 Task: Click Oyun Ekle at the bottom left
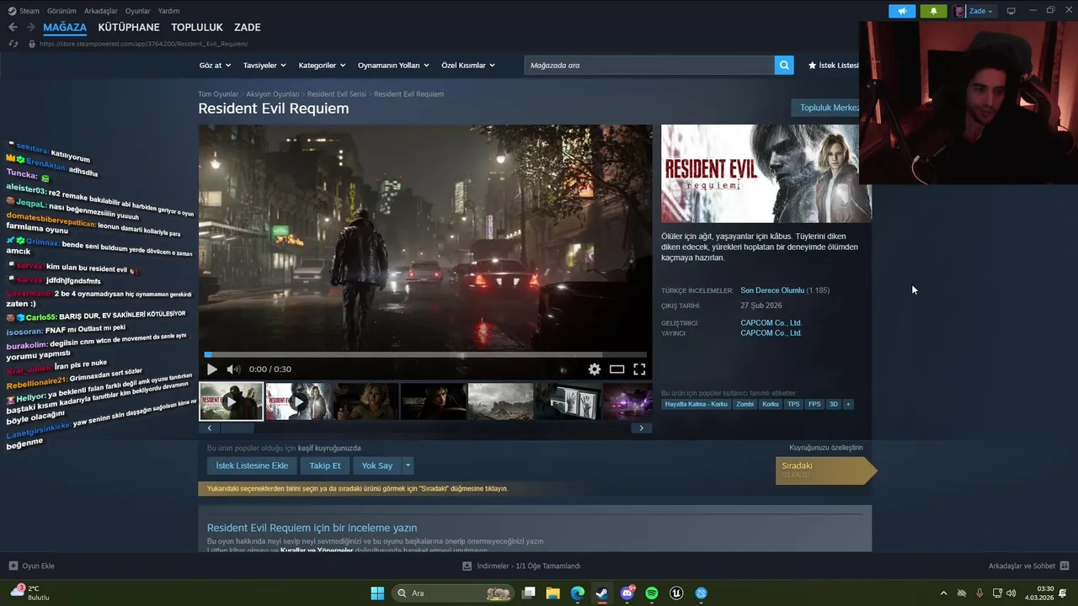click(31, 566)
